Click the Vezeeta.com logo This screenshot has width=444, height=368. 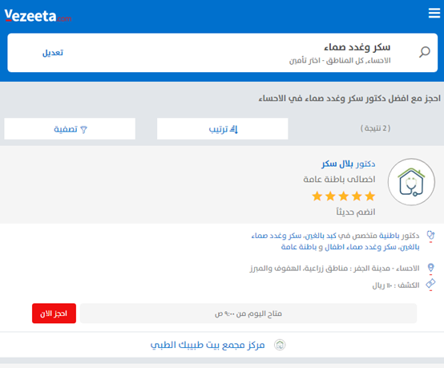(x=38, y=16)
